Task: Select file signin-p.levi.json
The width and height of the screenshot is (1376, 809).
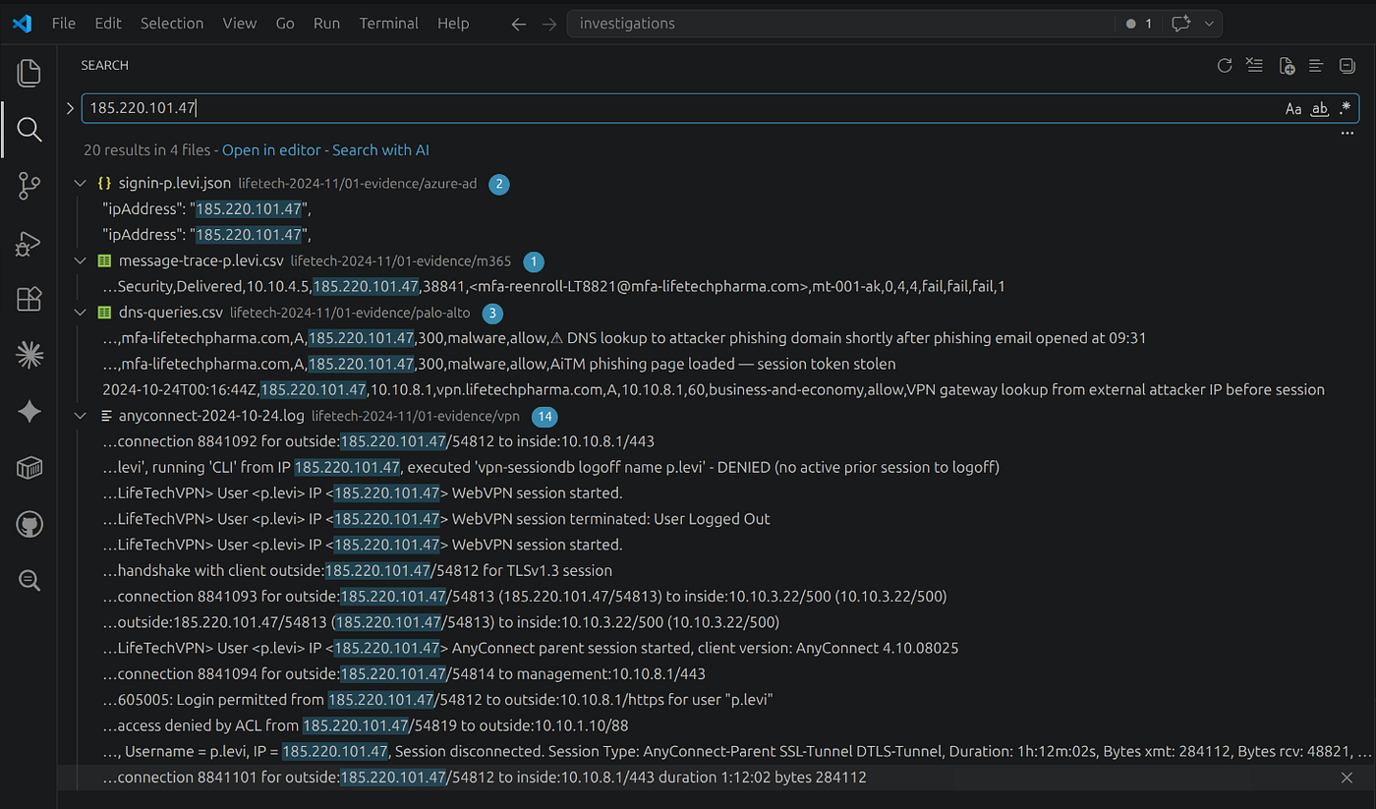Action: (174, 183)
